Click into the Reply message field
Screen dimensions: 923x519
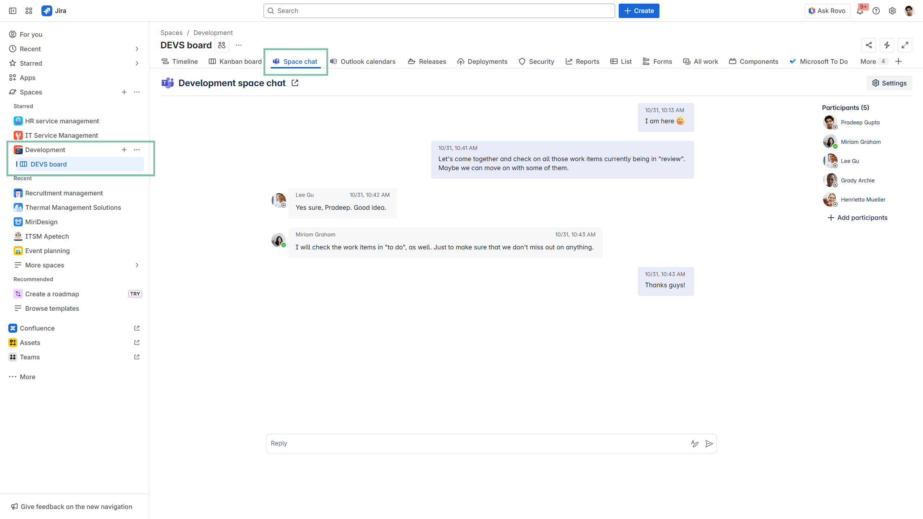coord(476,443)
